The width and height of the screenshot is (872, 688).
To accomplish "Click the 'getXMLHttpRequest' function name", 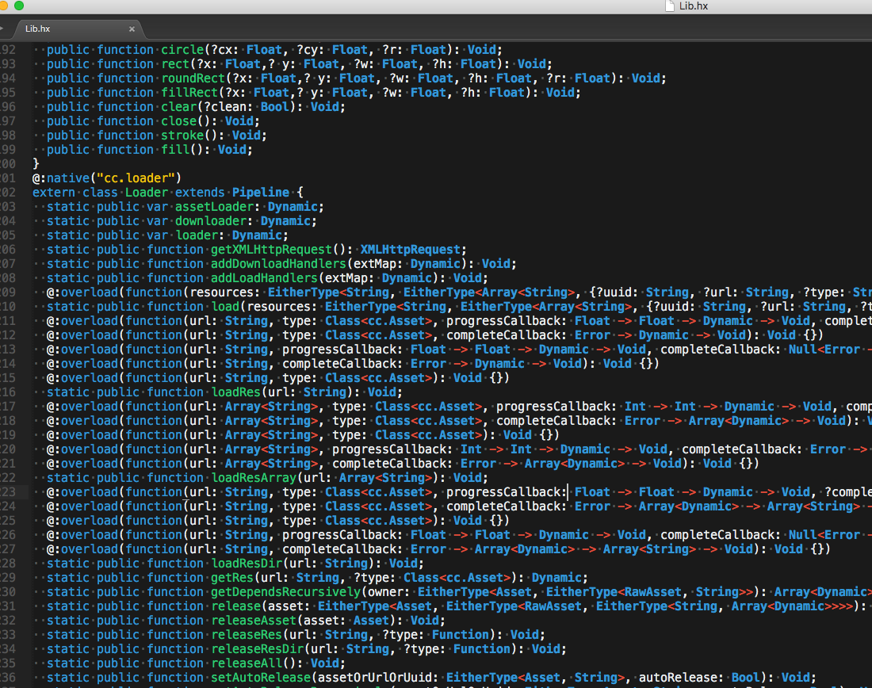I will point(271,250).
